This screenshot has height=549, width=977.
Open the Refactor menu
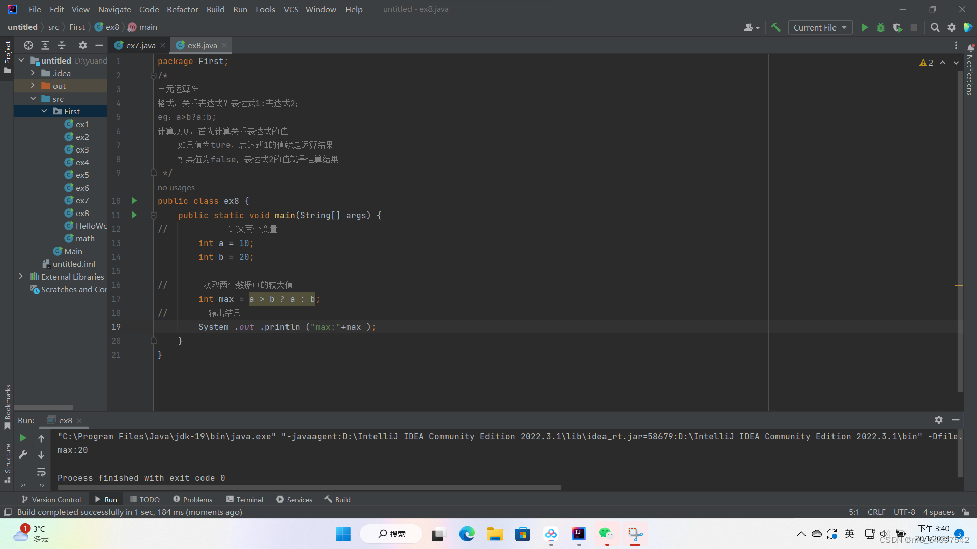pyautogui.click(x=182, y=9)
